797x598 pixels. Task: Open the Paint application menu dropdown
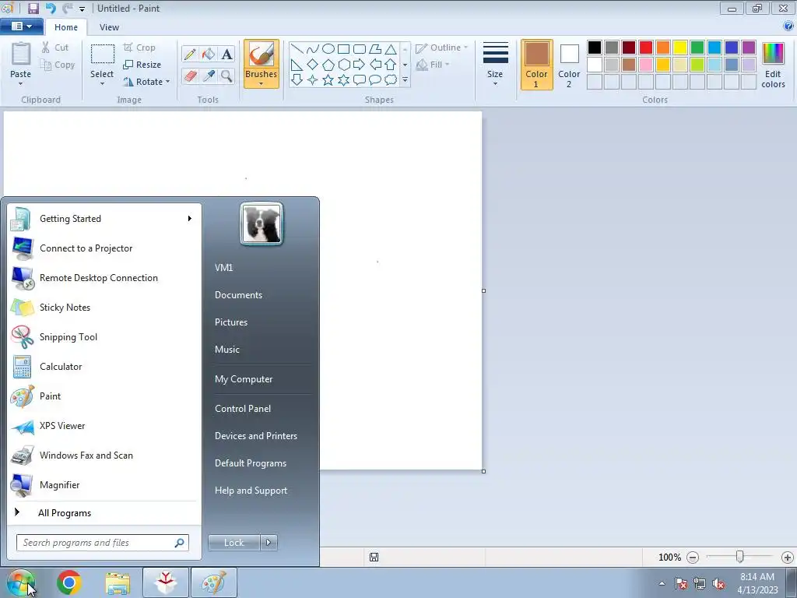(x=21, y=26)
